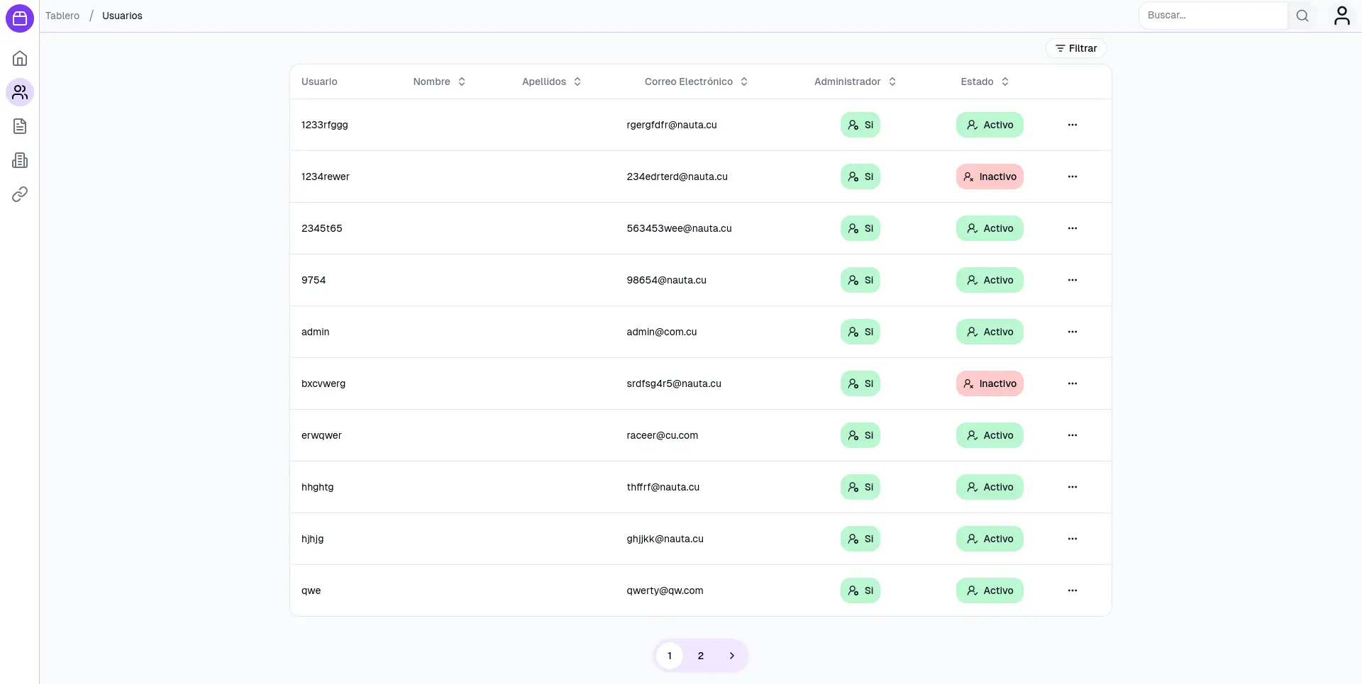Click email raceer@cu.com
Viewport: 1362px width, 684px height.
663,435
